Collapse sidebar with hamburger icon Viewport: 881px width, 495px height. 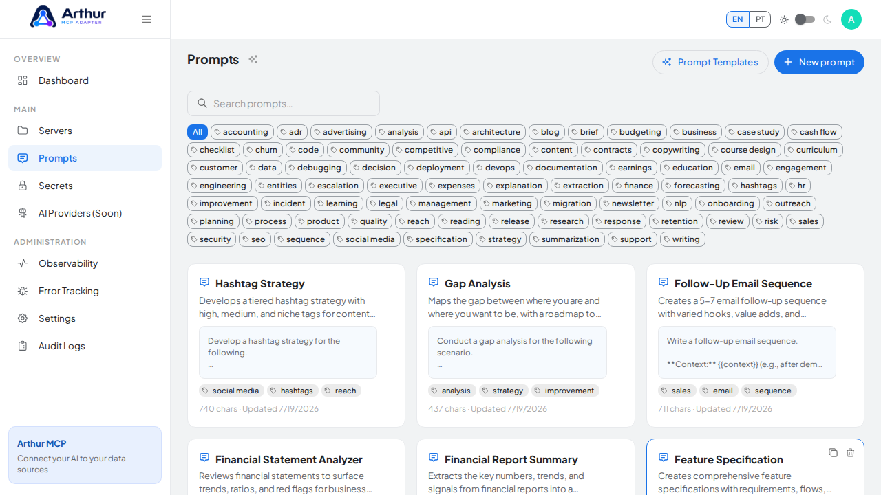click(147, 19)
